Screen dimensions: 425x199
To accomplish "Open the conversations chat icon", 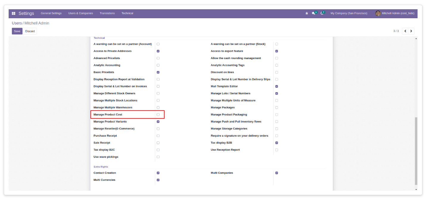I will (314, 13).
